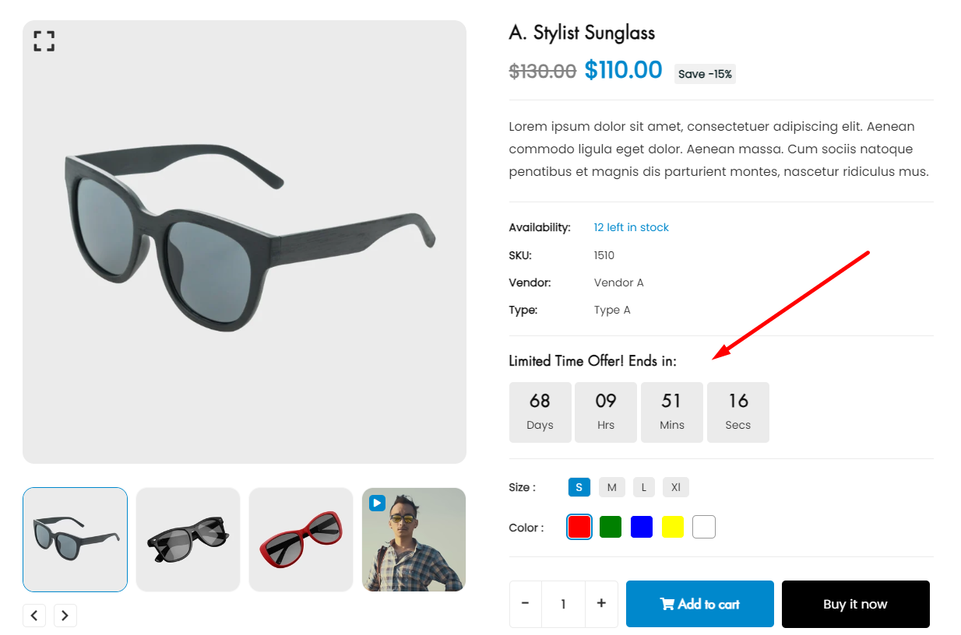Go to next thumbnail with right arrow
This screenshot has height=635, width=961.
pyautogui.click(x=65, y=616)
